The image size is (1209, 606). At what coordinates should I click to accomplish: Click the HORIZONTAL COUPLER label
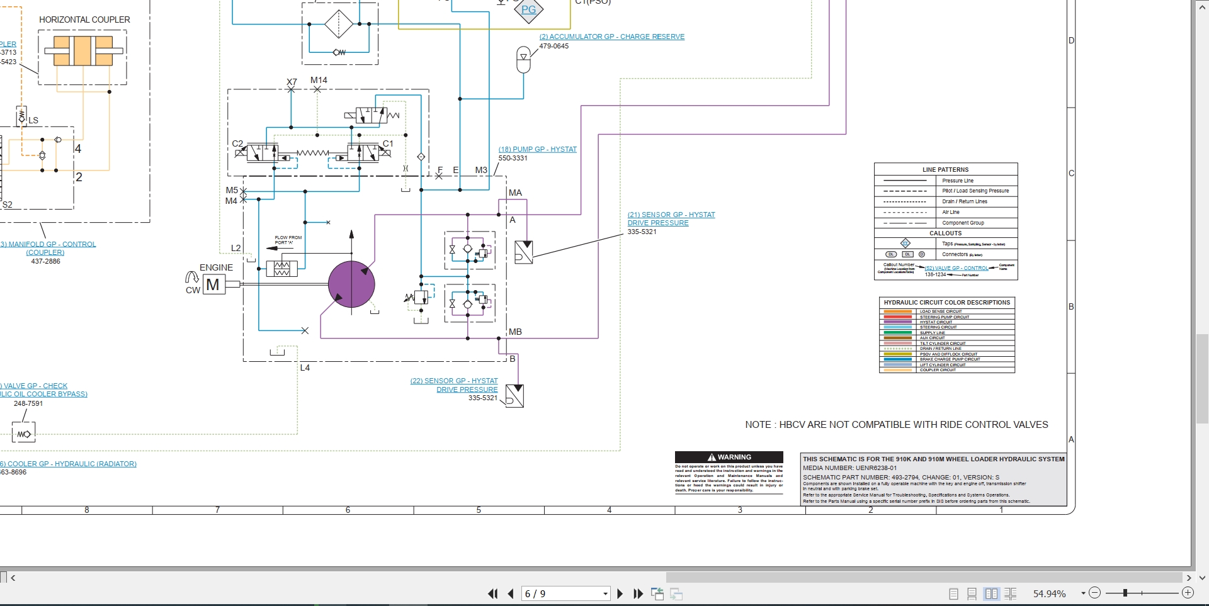click(85, 20)
